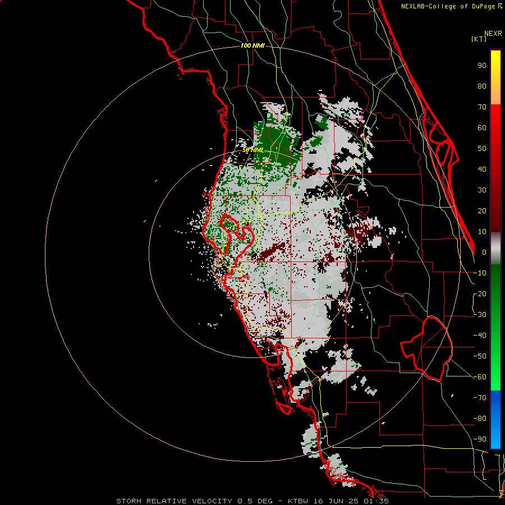Click the positive 60 knot scale label
This screenshot has height=505, width=505.
(x=482, y=128)
